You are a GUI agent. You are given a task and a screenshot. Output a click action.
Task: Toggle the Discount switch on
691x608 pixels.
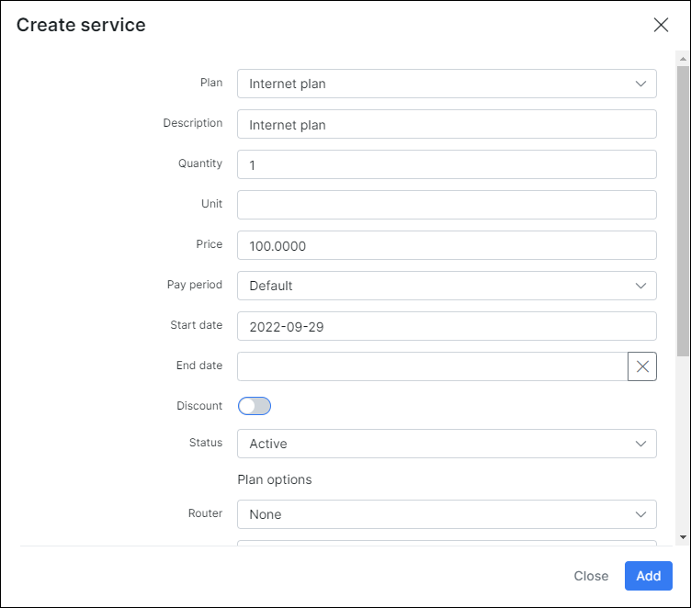pos(255,406)
